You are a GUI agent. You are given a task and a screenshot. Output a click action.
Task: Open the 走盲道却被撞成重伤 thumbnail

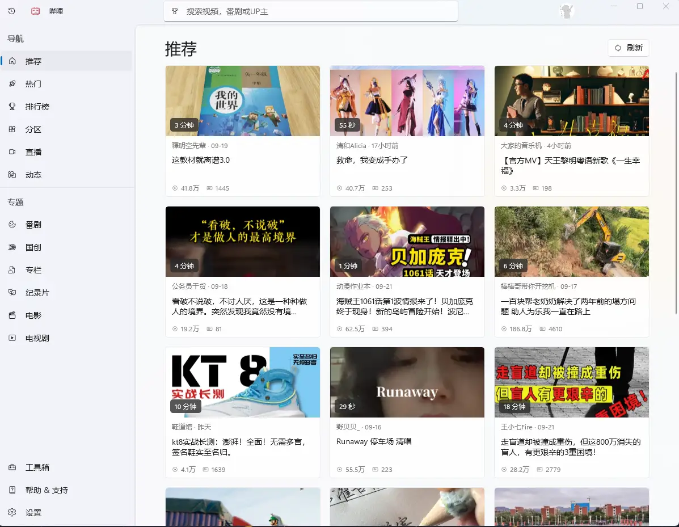tap(572, 382)
